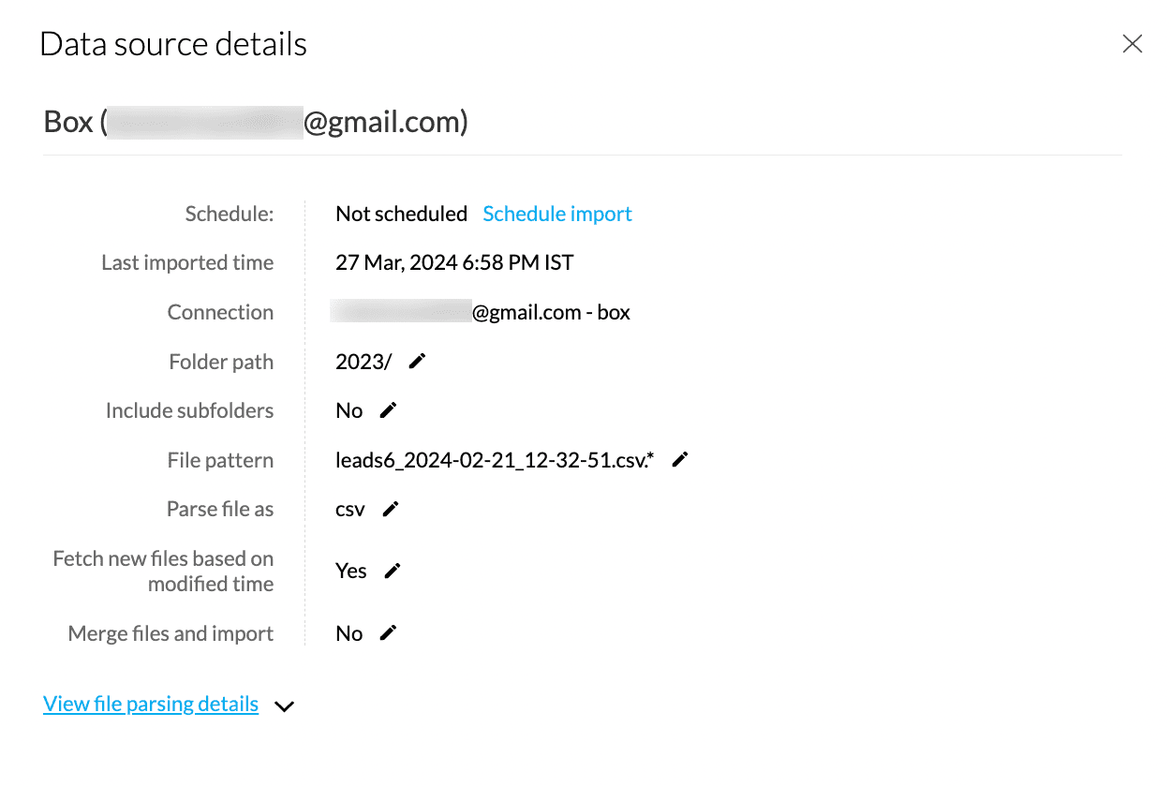Click pencil icon beside Include subfolders

pyautogui.click(x=388, y=410)
